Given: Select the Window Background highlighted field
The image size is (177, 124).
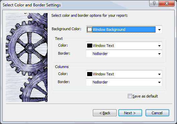Looking at the screenshot, I should pos(121,29).
